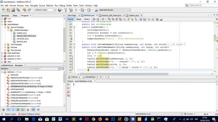This screenshot has width=218, height=122.
Task: Click the Clean and Build icon
Action: (71, 10)
